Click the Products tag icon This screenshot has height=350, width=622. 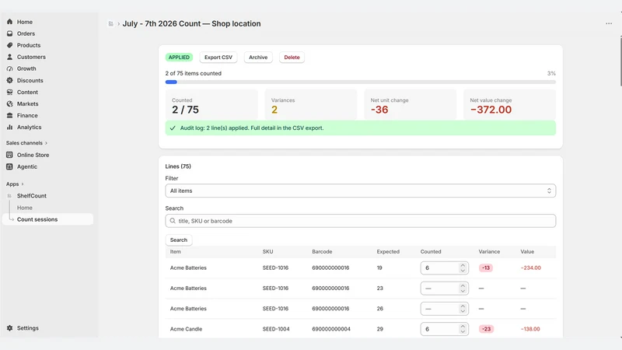click(9, 45)
